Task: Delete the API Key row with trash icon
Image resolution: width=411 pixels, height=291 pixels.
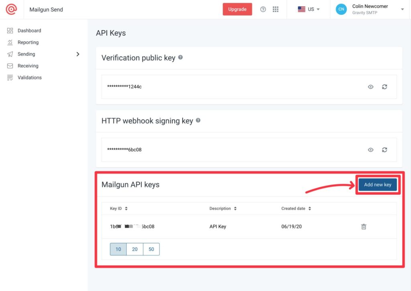Action: click(364, 226)
